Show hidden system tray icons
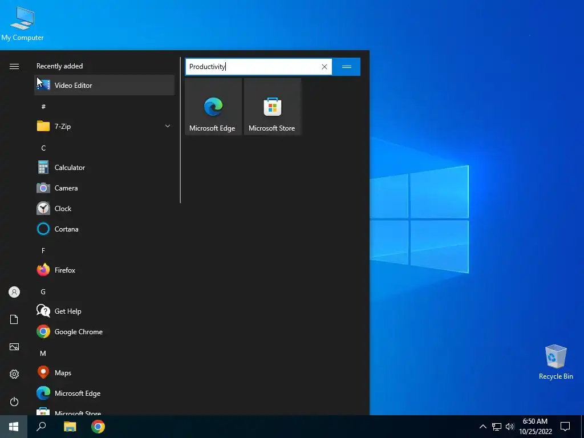584x438 pixels. pyautogui.click(x=482, y=427)
